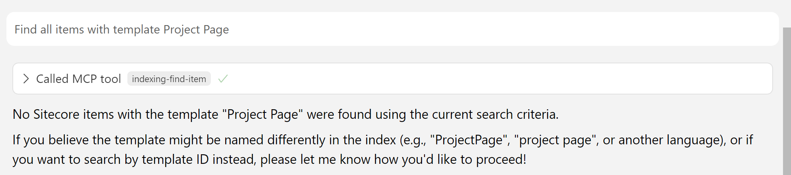Click blank area inside MCP tool call card
This screenshot has height=175, width=791.
[x=479, y=79]
